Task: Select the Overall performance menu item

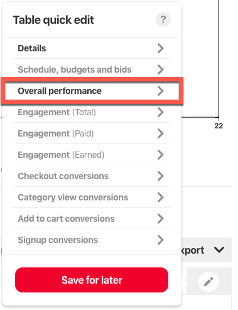Action: point(92,91)
